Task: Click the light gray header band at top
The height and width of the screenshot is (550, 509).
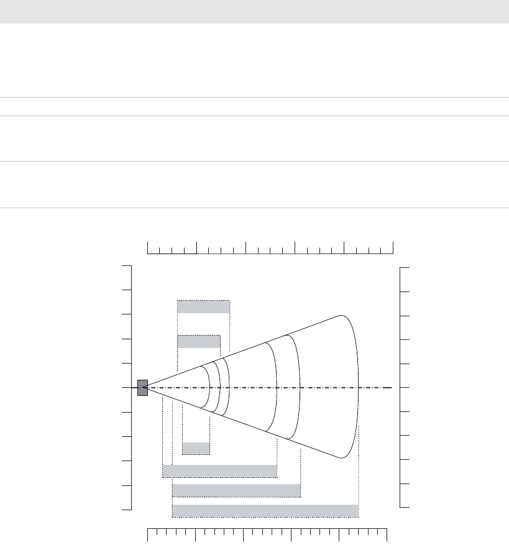Action: point(254,12)
